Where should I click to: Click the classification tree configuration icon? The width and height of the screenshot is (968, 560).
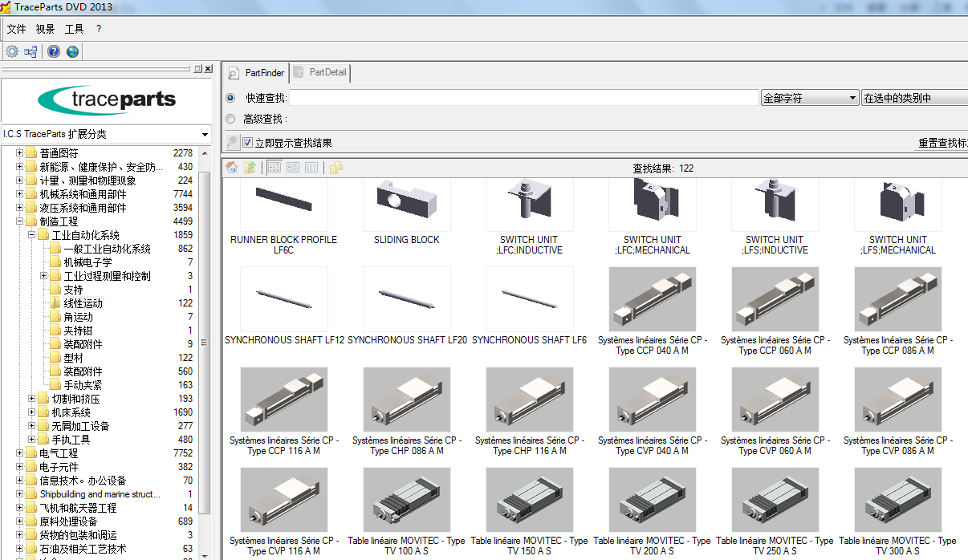pyautogui.click(x=30, y=51)
